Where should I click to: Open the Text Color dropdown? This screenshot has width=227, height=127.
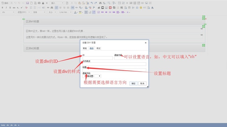76,12
